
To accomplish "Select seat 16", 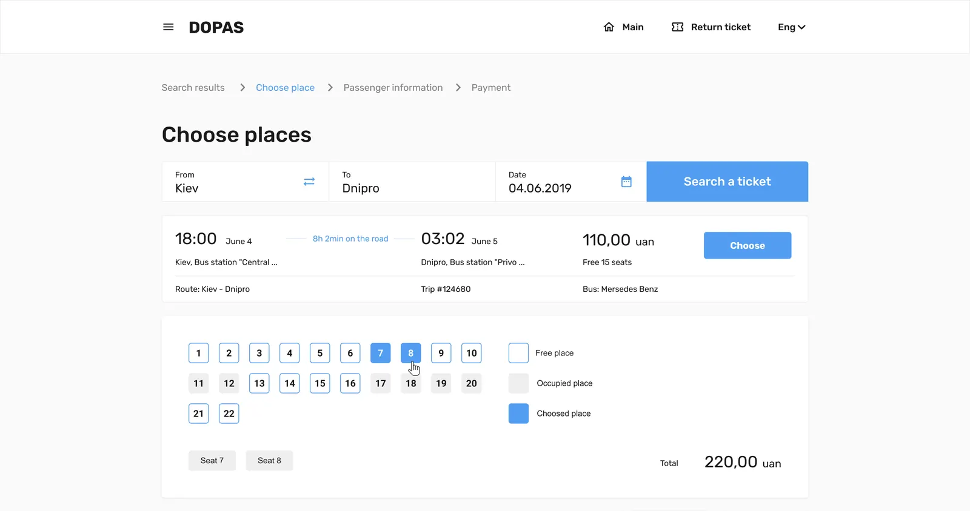I will (350, 383).
